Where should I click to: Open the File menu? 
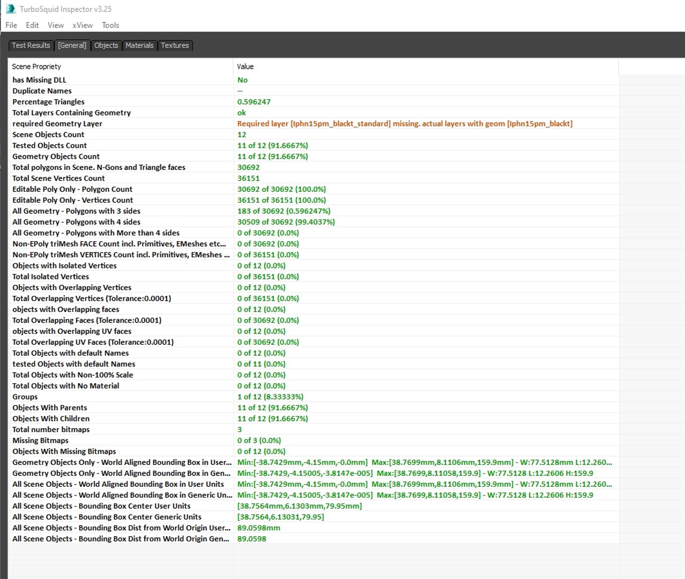(x=11, y=25)
